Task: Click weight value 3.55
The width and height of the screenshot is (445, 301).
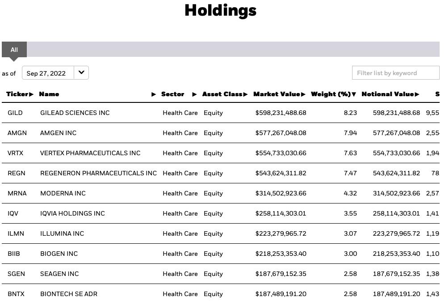Action: coord(350,213)
